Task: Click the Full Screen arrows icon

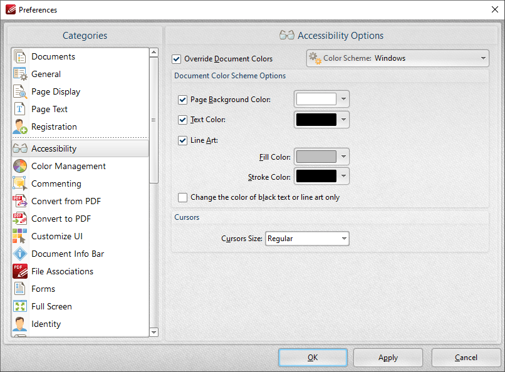Action: pyautogui.click(x=20, y=306)
